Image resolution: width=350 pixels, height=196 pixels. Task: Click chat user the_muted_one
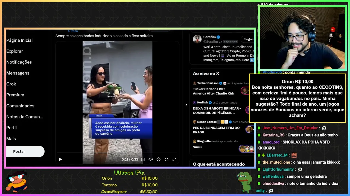pyautogui.click(x=276, y=162)
